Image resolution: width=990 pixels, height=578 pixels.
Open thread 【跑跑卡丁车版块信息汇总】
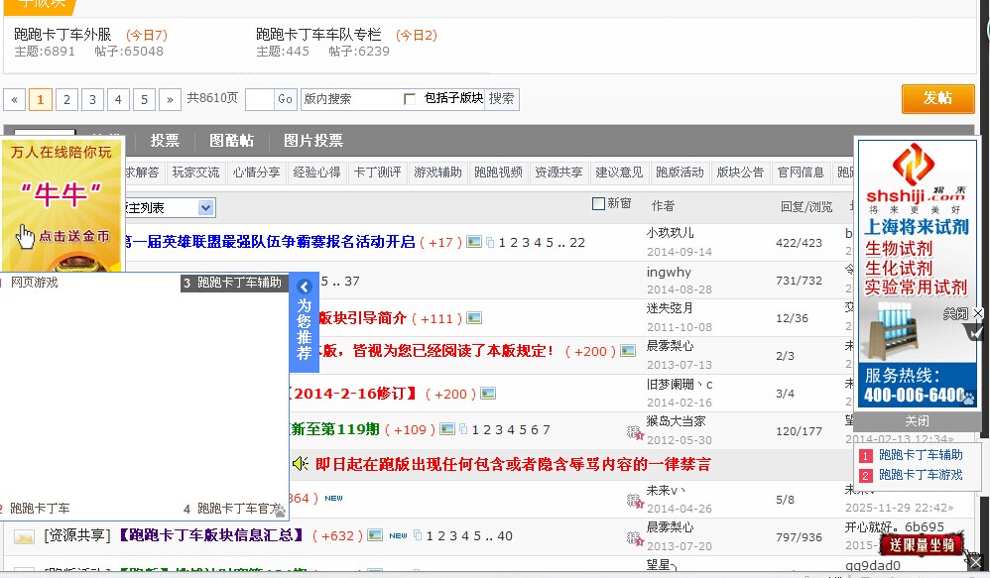click(x=211, y=535)
